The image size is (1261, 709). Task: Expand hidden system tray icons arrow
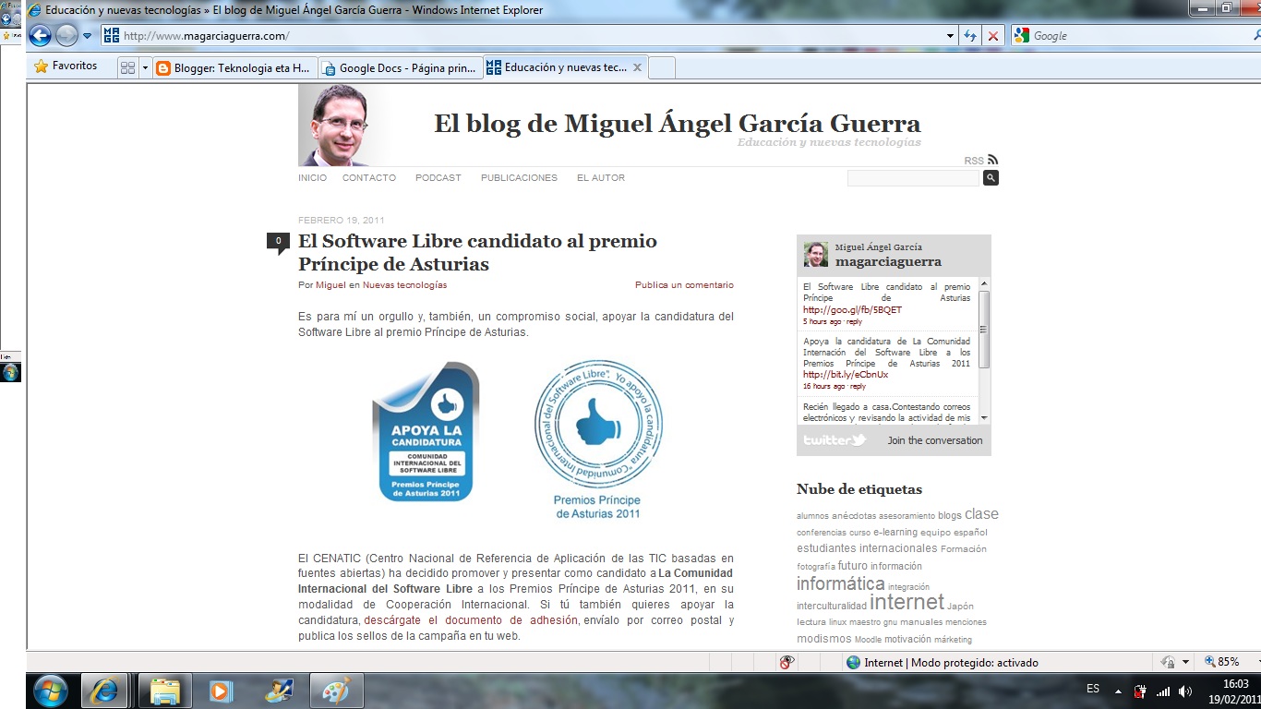(1119, 690)
